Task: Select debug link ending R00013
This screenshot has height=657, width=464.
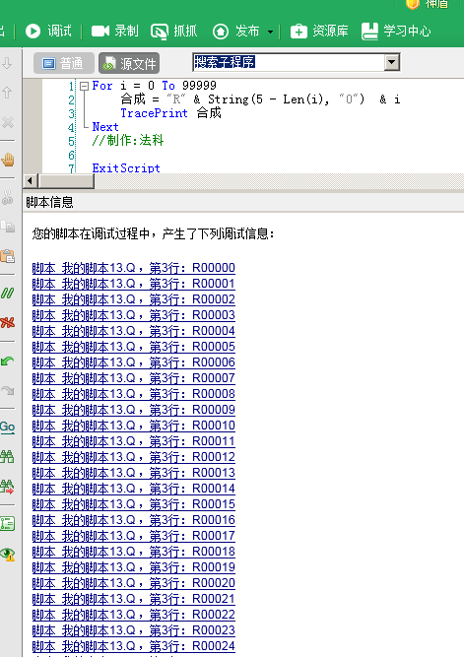Action: point(133,473)
